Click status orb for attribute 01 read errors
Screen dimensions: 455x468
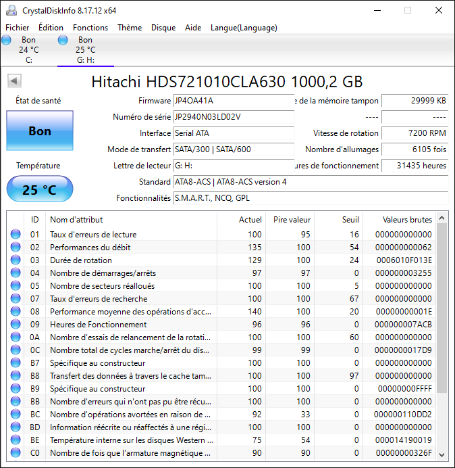(x=16, y=235)
